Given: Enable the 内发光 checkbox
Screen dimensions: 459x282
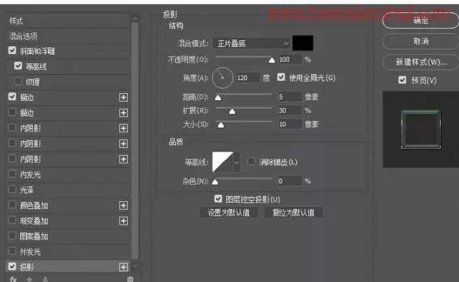Looking at the screenshot, I should pyautogui.click(x=12, y=174).
